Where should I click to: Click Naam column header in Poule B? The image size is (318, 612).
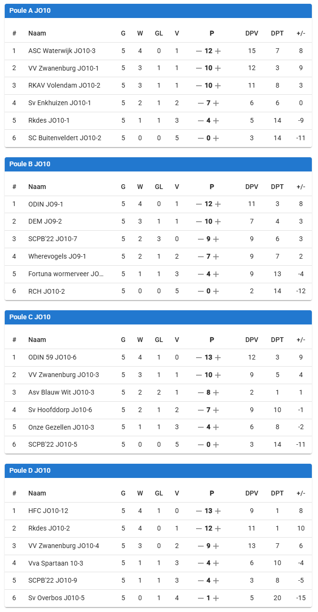[37, 187]
